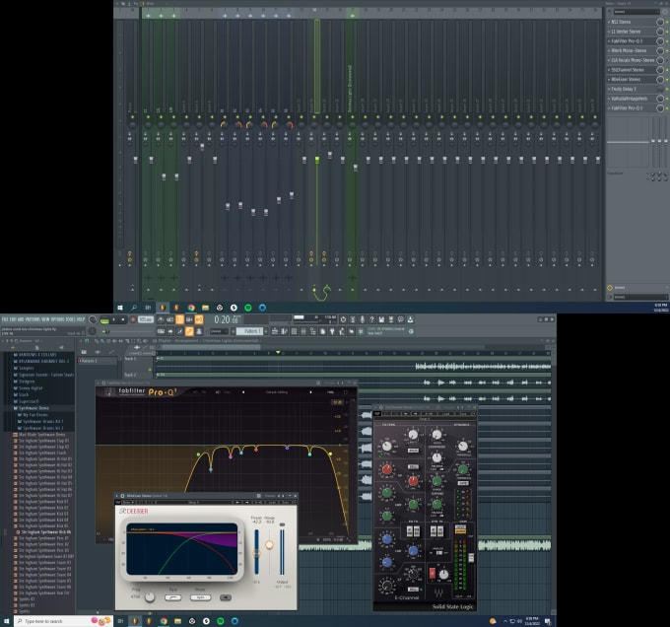Open the SSLChannel Stereo effect slot
The height and width of the screenshot is (627, 670).
coord(628,70)
